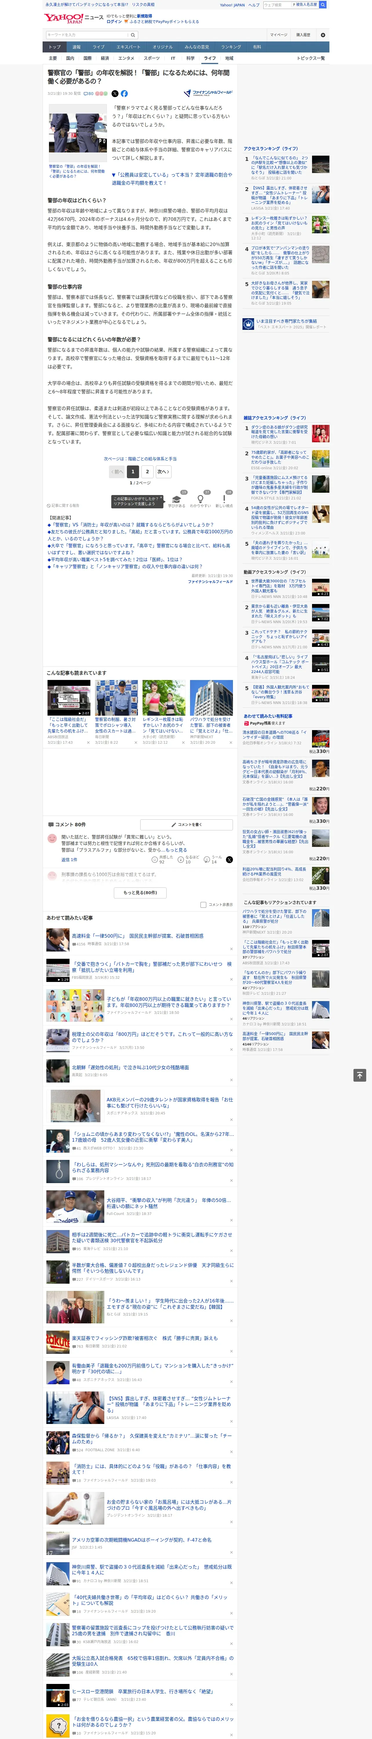The height and width of the screenshot is (1739, 372).
Task: Click 次へ next page button
Action: point(163,472)
